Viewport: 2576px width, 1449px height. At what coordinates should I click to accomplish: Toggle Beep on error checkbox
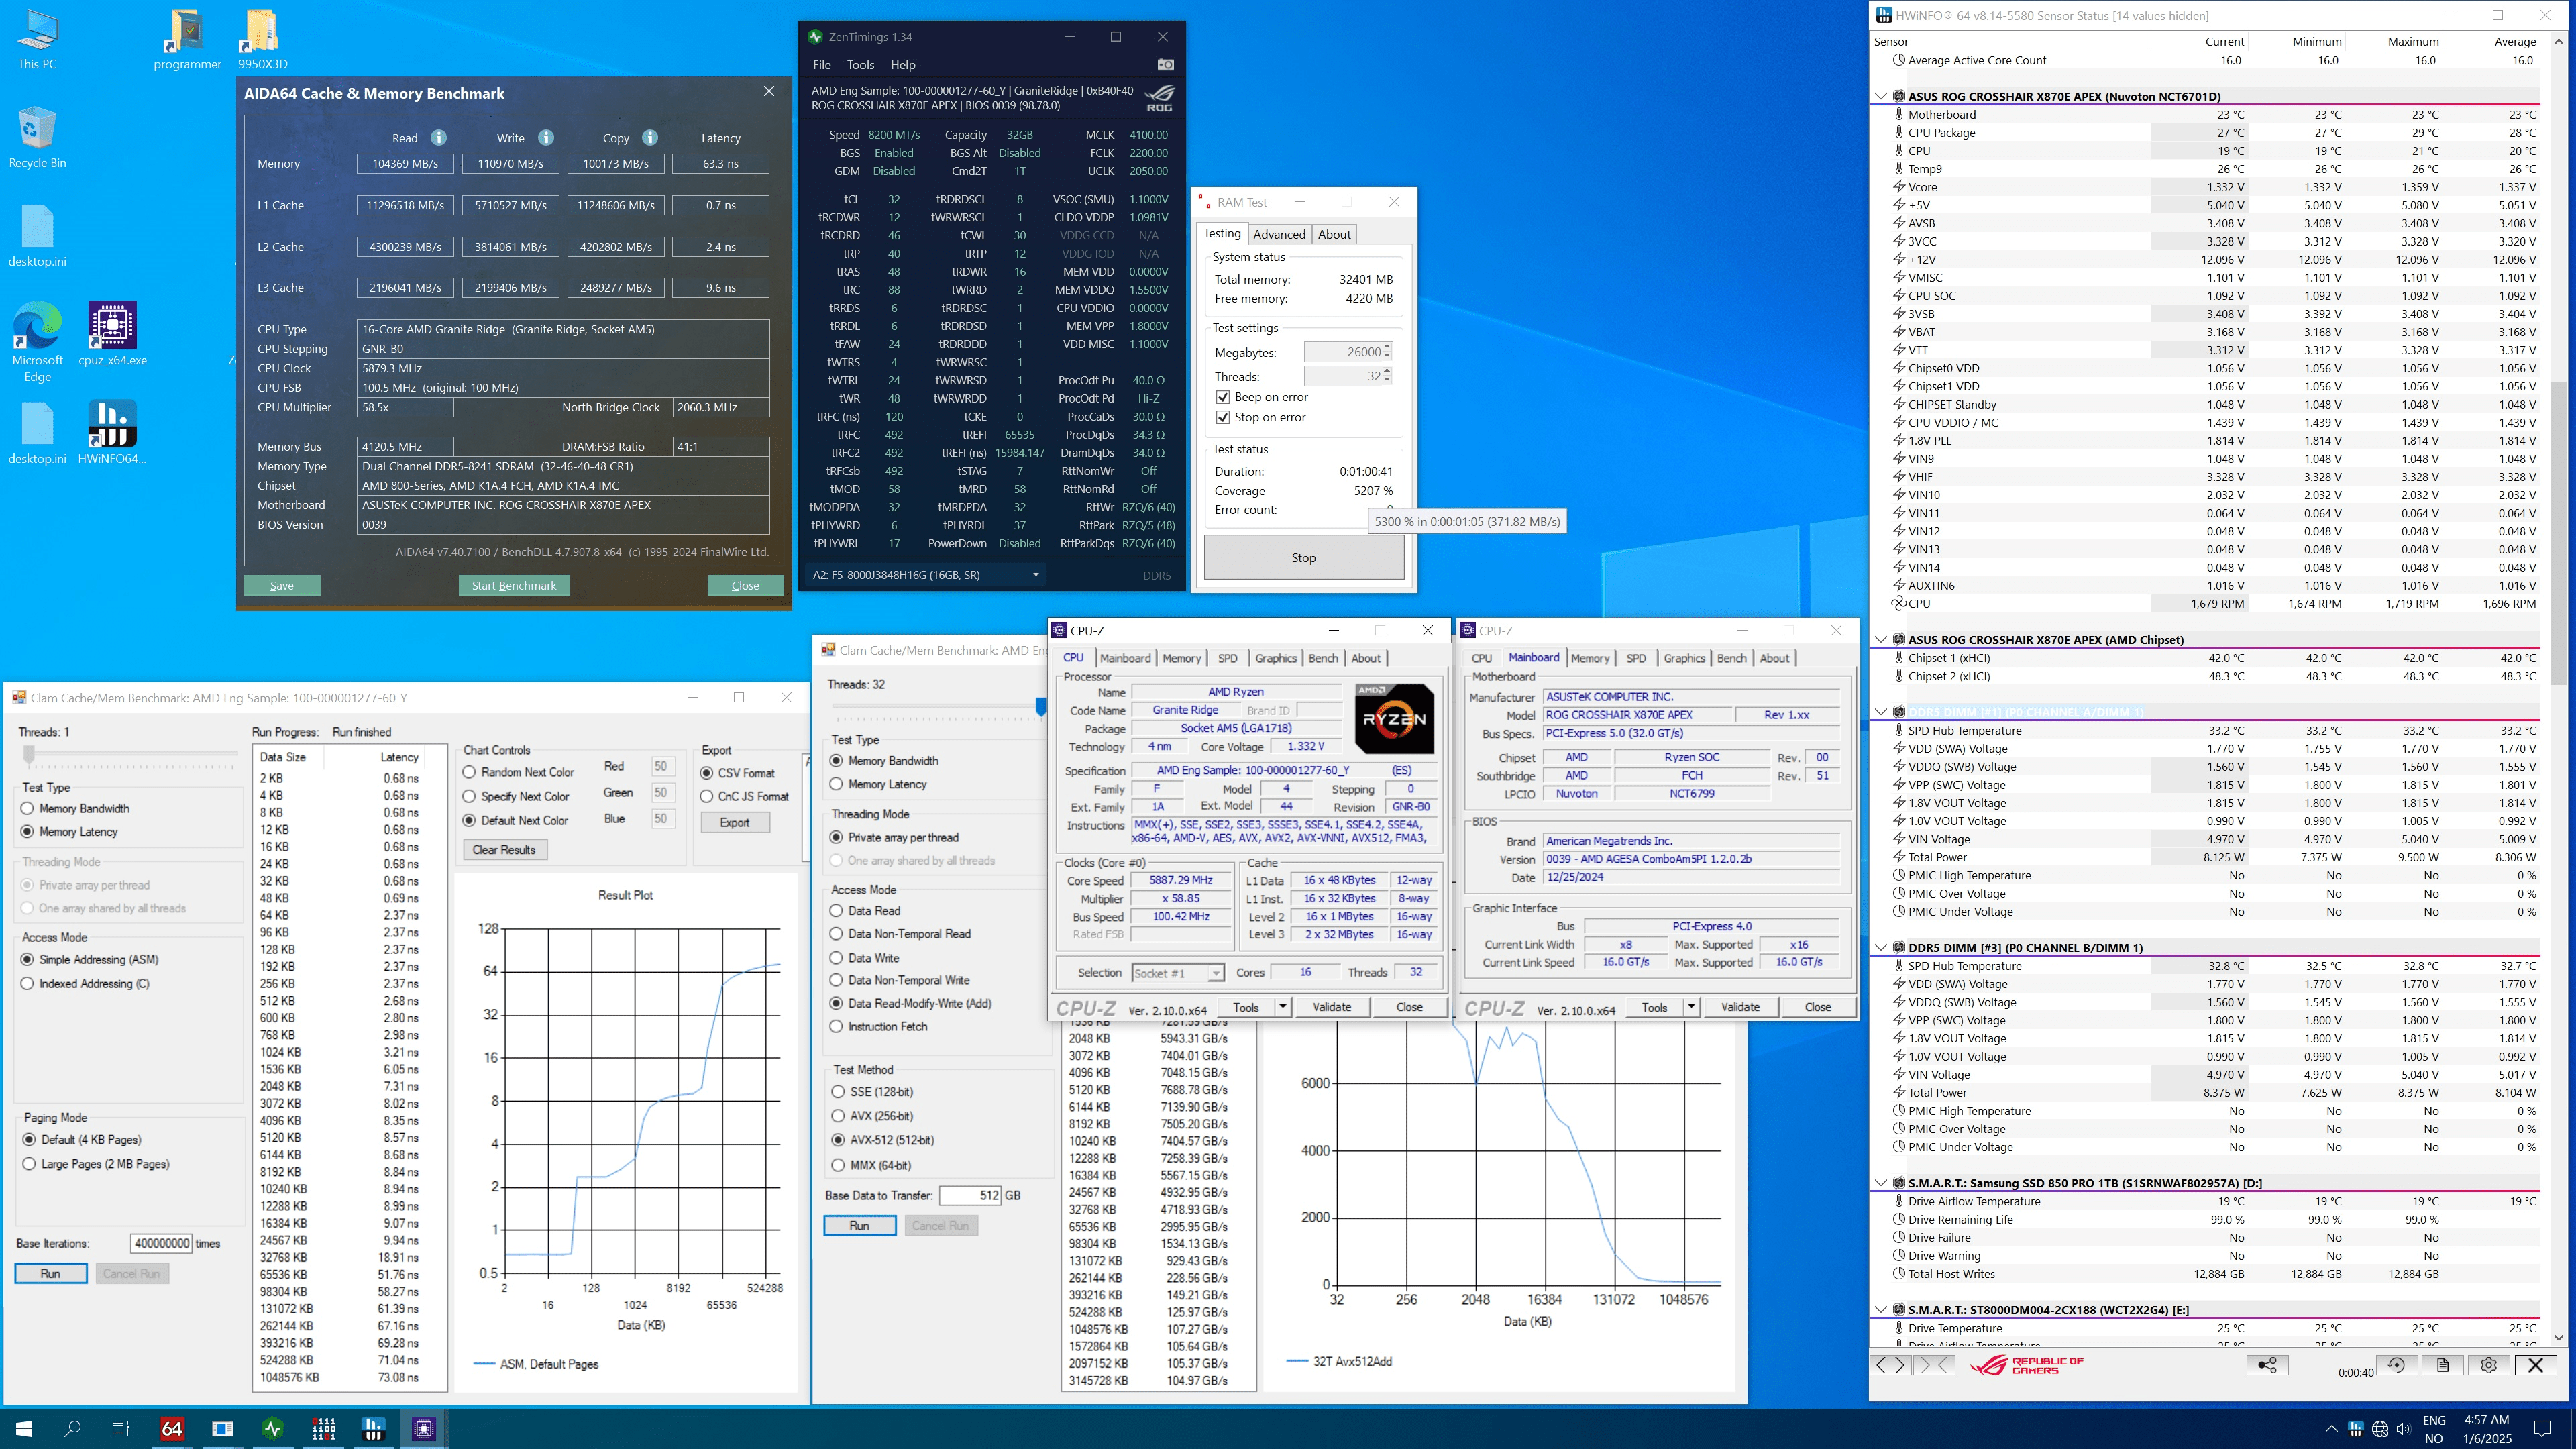pyautogui.click(x=1222, y=397)
